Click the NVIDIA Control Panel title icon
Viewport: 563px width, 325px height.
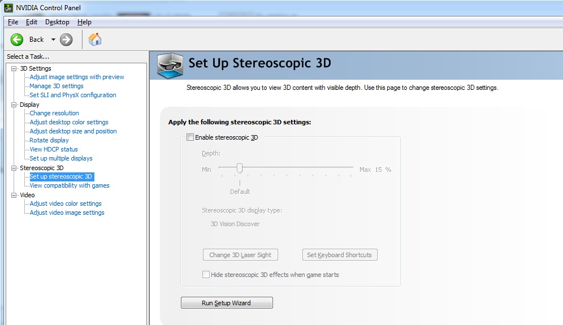tap(8, 7)
